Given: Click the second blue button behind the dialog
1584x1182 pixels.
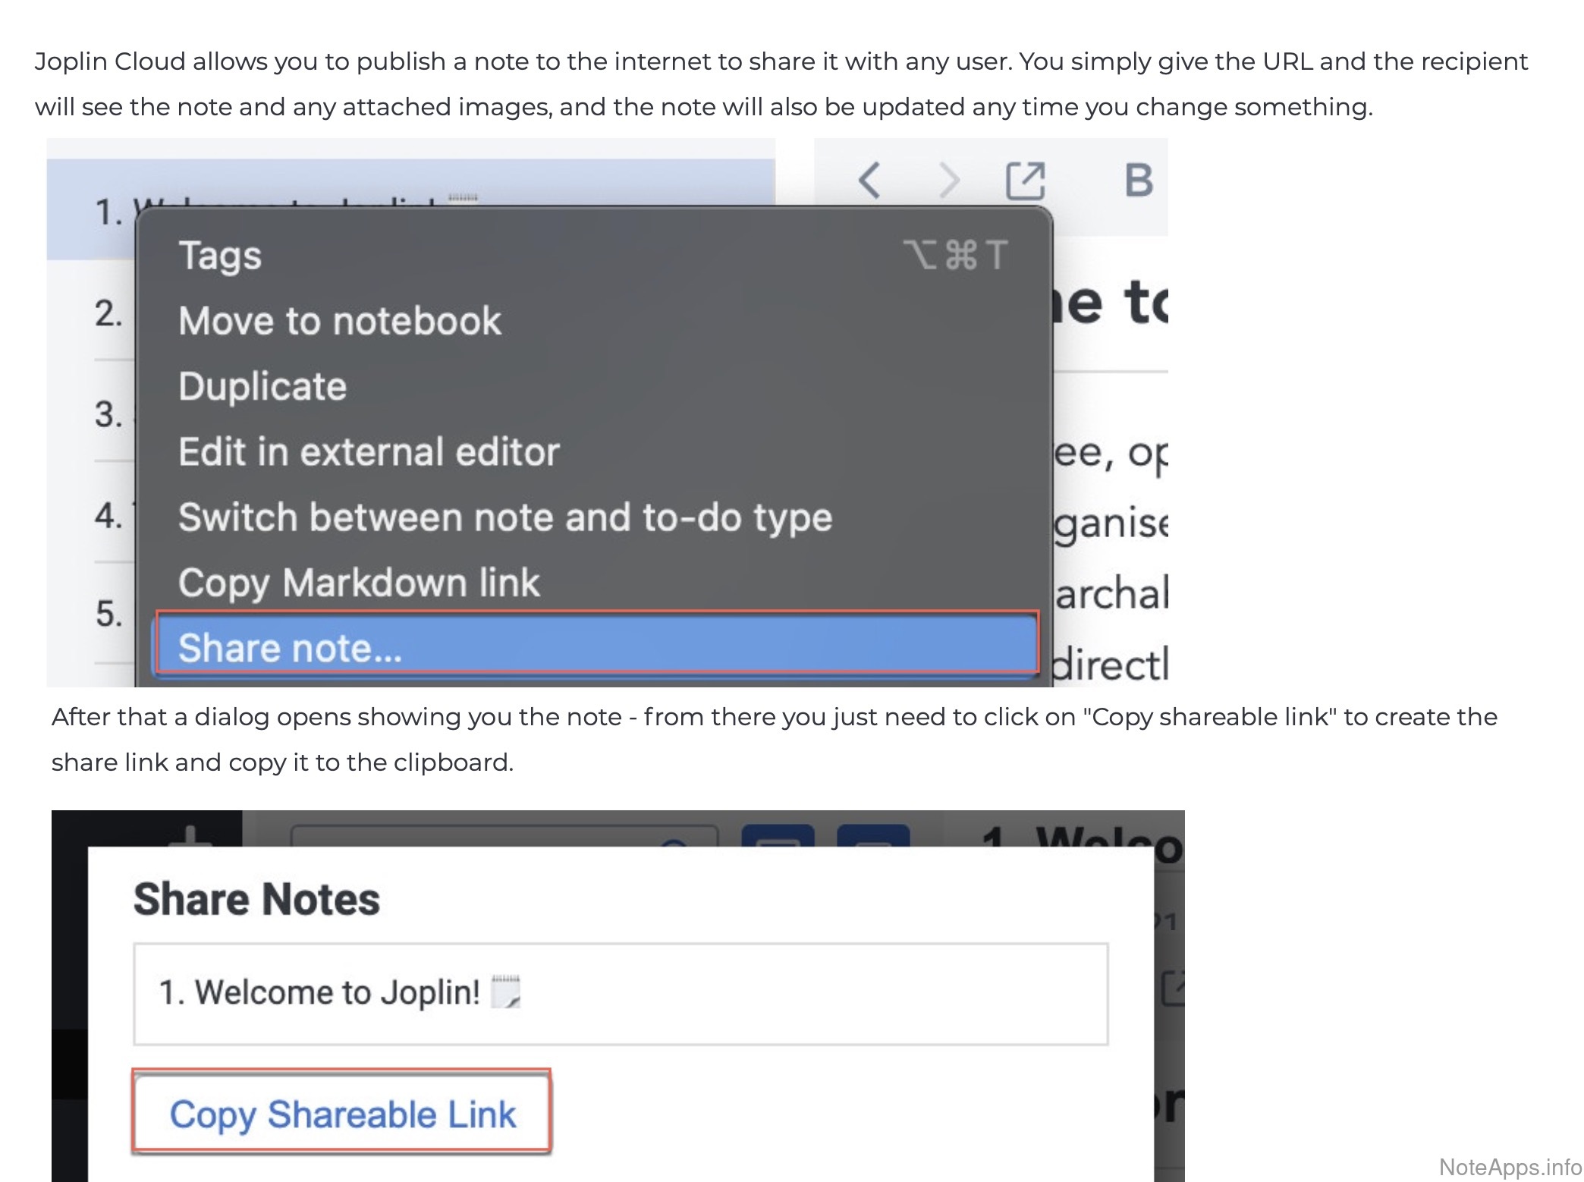Looking at the screenshot, I should [x=873, y=835].
